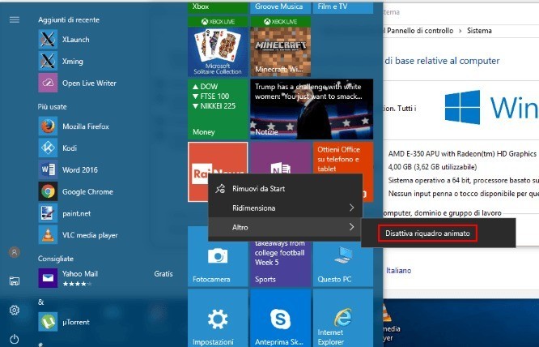Viewport: 539px width, 347px height.
Task: Open the Groove Musica tile
Action: [x=281, y=7]
